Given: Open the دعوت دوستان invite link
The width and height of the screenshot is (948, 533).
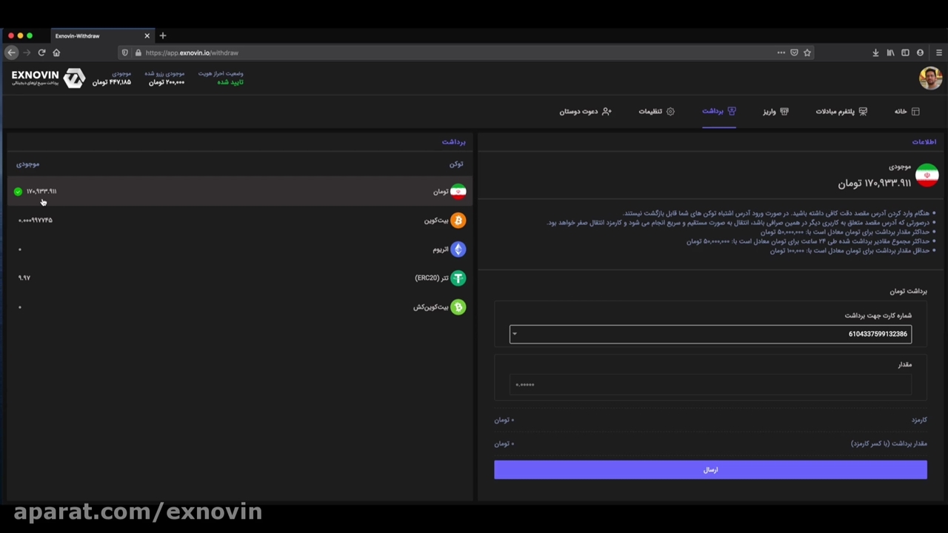Looking at the screenshot, I should pos(585,111).
